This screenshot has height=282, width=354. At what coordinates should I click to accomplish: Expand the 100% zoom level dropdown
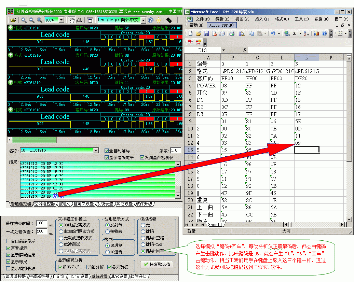[61, 20]
